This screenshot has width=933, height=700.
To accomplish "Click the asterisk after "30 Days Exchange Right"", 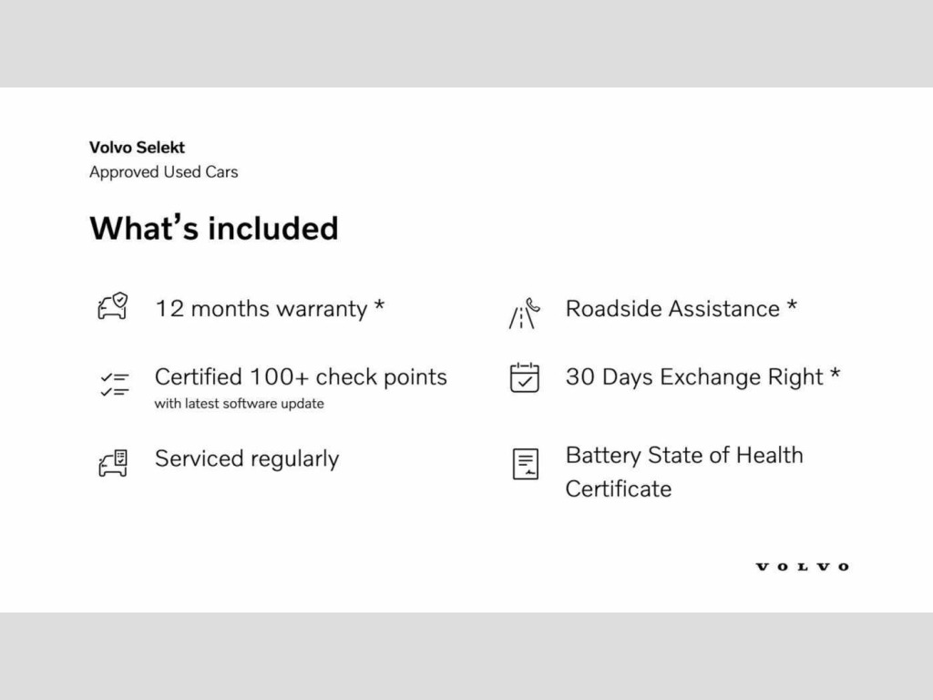I will click(835, 375).
